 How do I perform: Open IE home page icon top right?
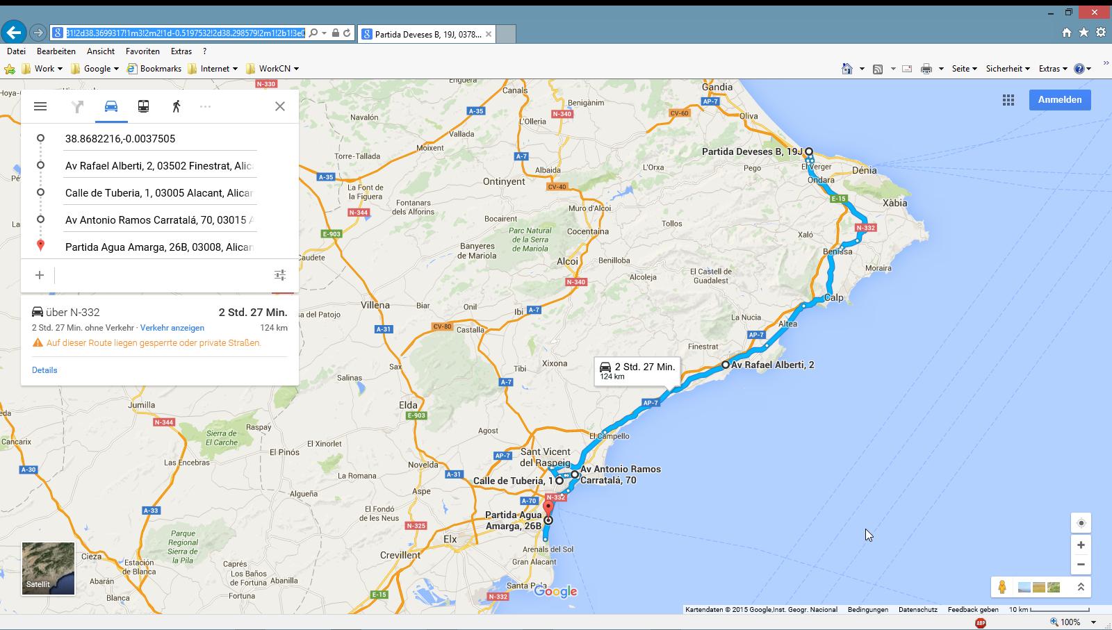point(1067,33)
